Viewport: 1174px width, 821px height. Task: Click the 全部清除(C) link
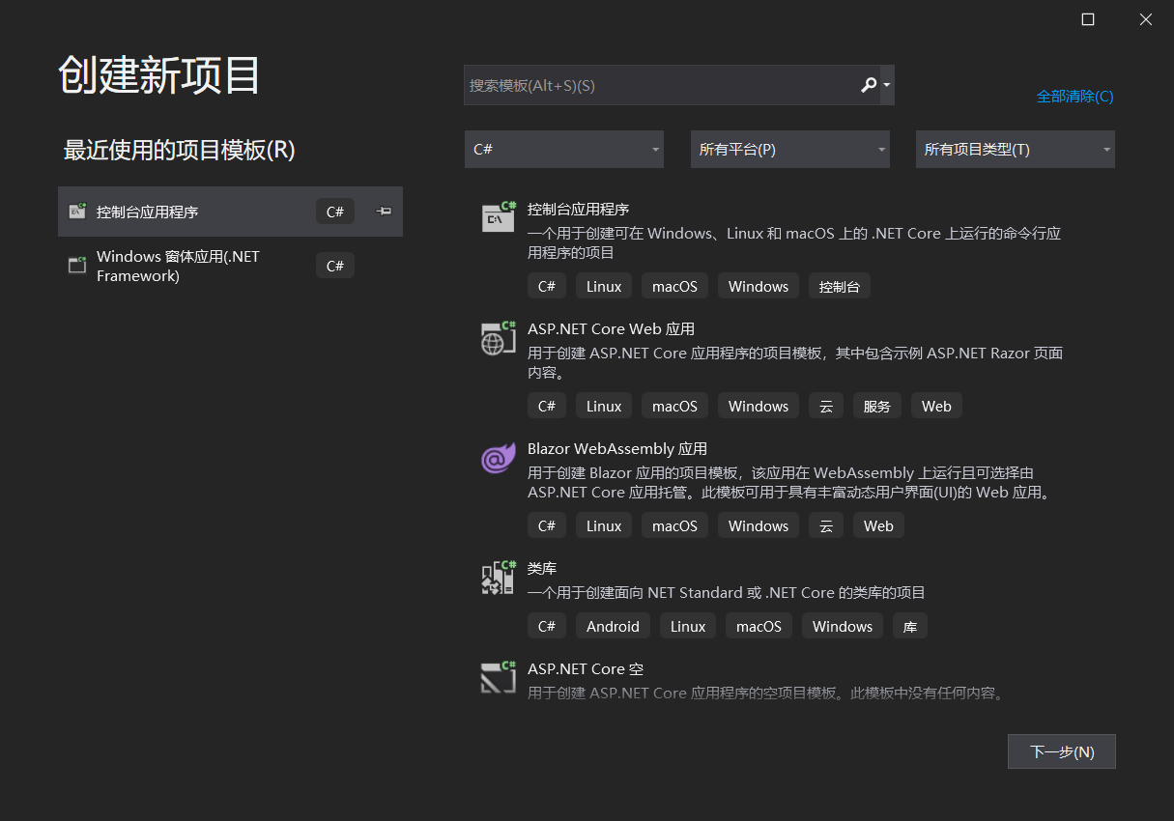(1074, 97)
